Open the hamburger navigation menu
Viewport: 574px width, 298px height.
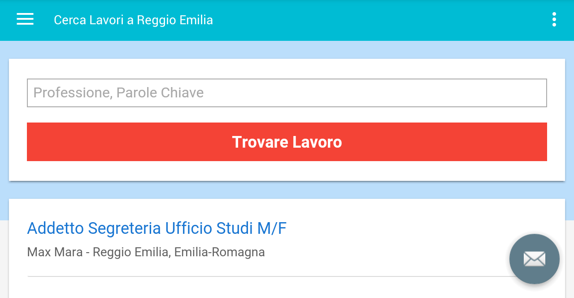[x=25, y=19]
